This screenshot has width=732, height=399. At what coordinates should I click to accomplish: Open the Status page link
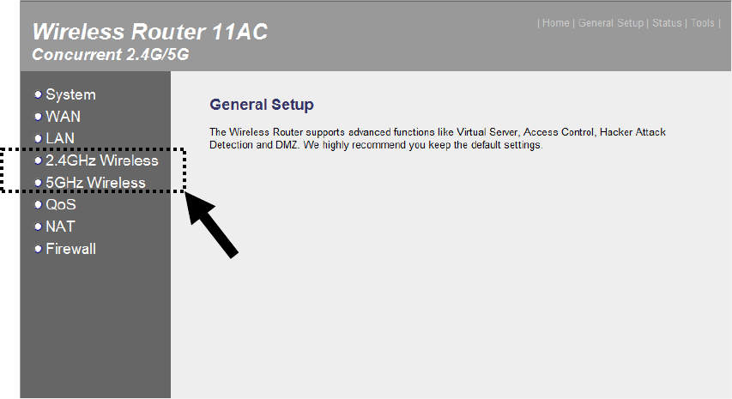click(x=667, y=23)
